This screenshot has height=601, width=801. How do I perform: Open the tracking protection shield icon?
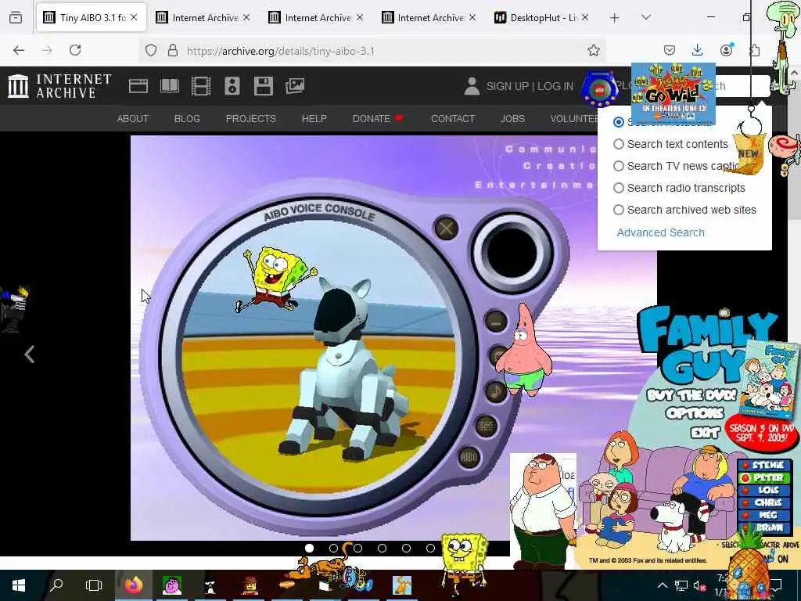point(151,50)
